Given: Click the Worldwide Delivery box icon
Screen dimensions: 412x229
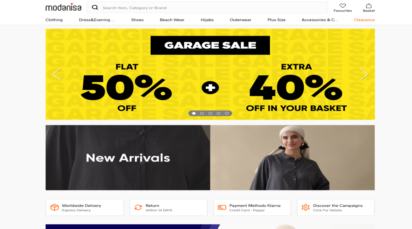Looking at the screenshot, I should coord(55,207).
